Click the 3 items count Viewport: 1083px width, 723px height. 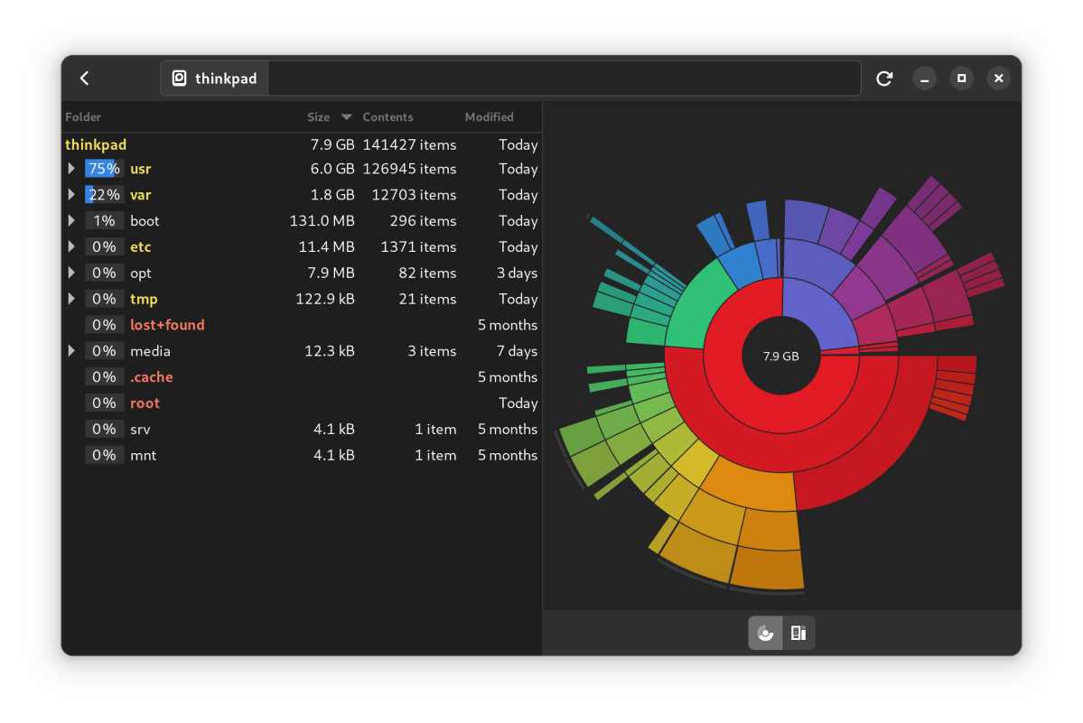pos(432,351)
